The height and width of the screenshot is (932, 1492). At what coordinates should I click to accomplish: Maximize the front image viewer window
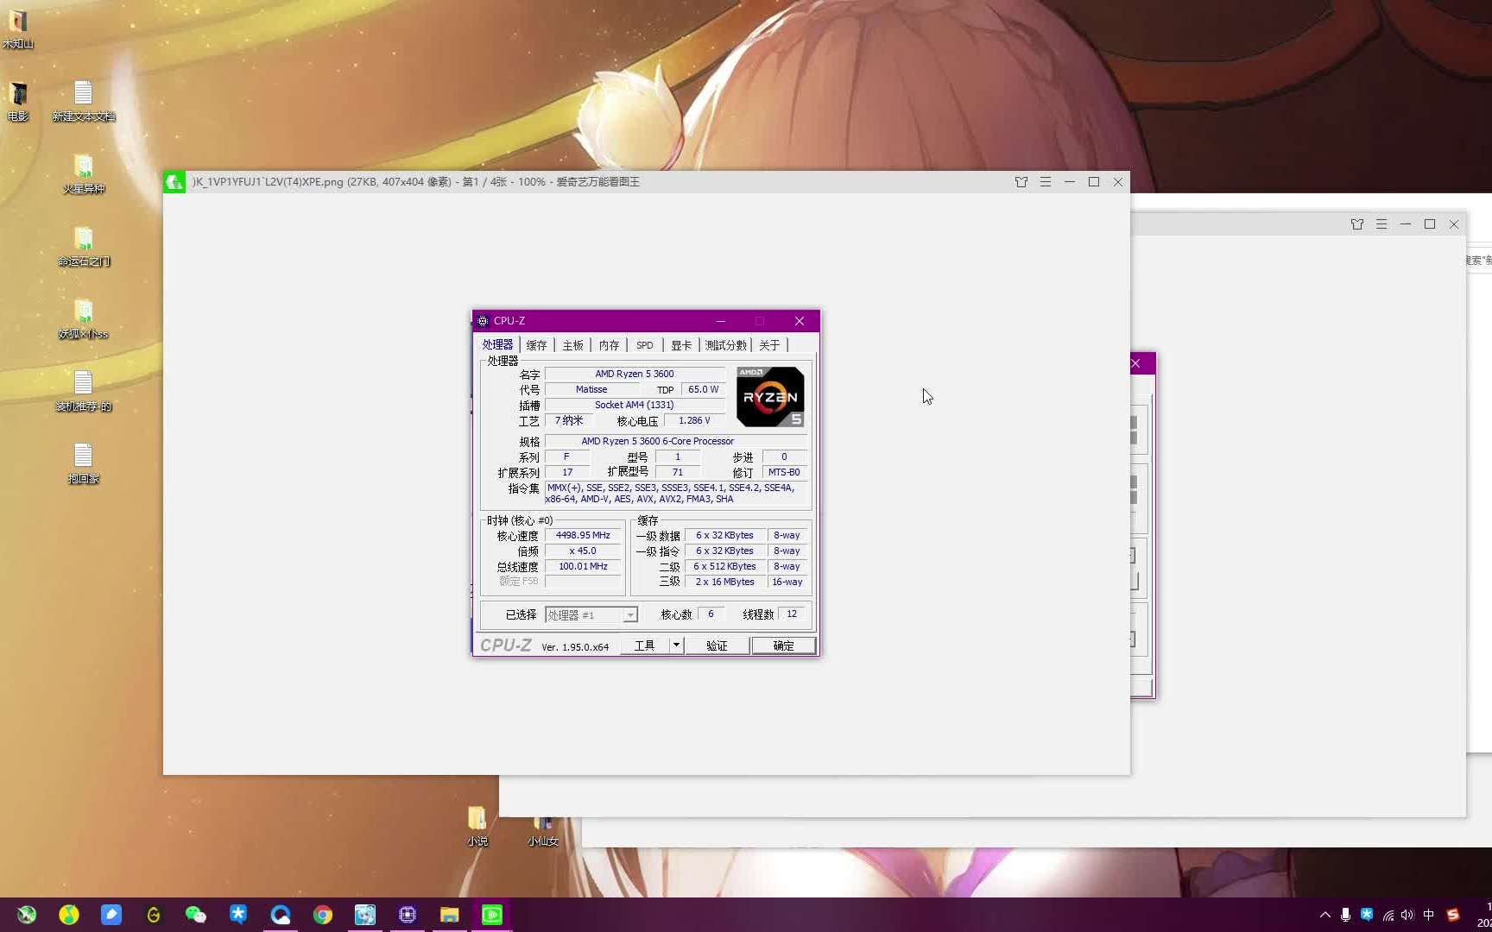tap(1094, 182)
